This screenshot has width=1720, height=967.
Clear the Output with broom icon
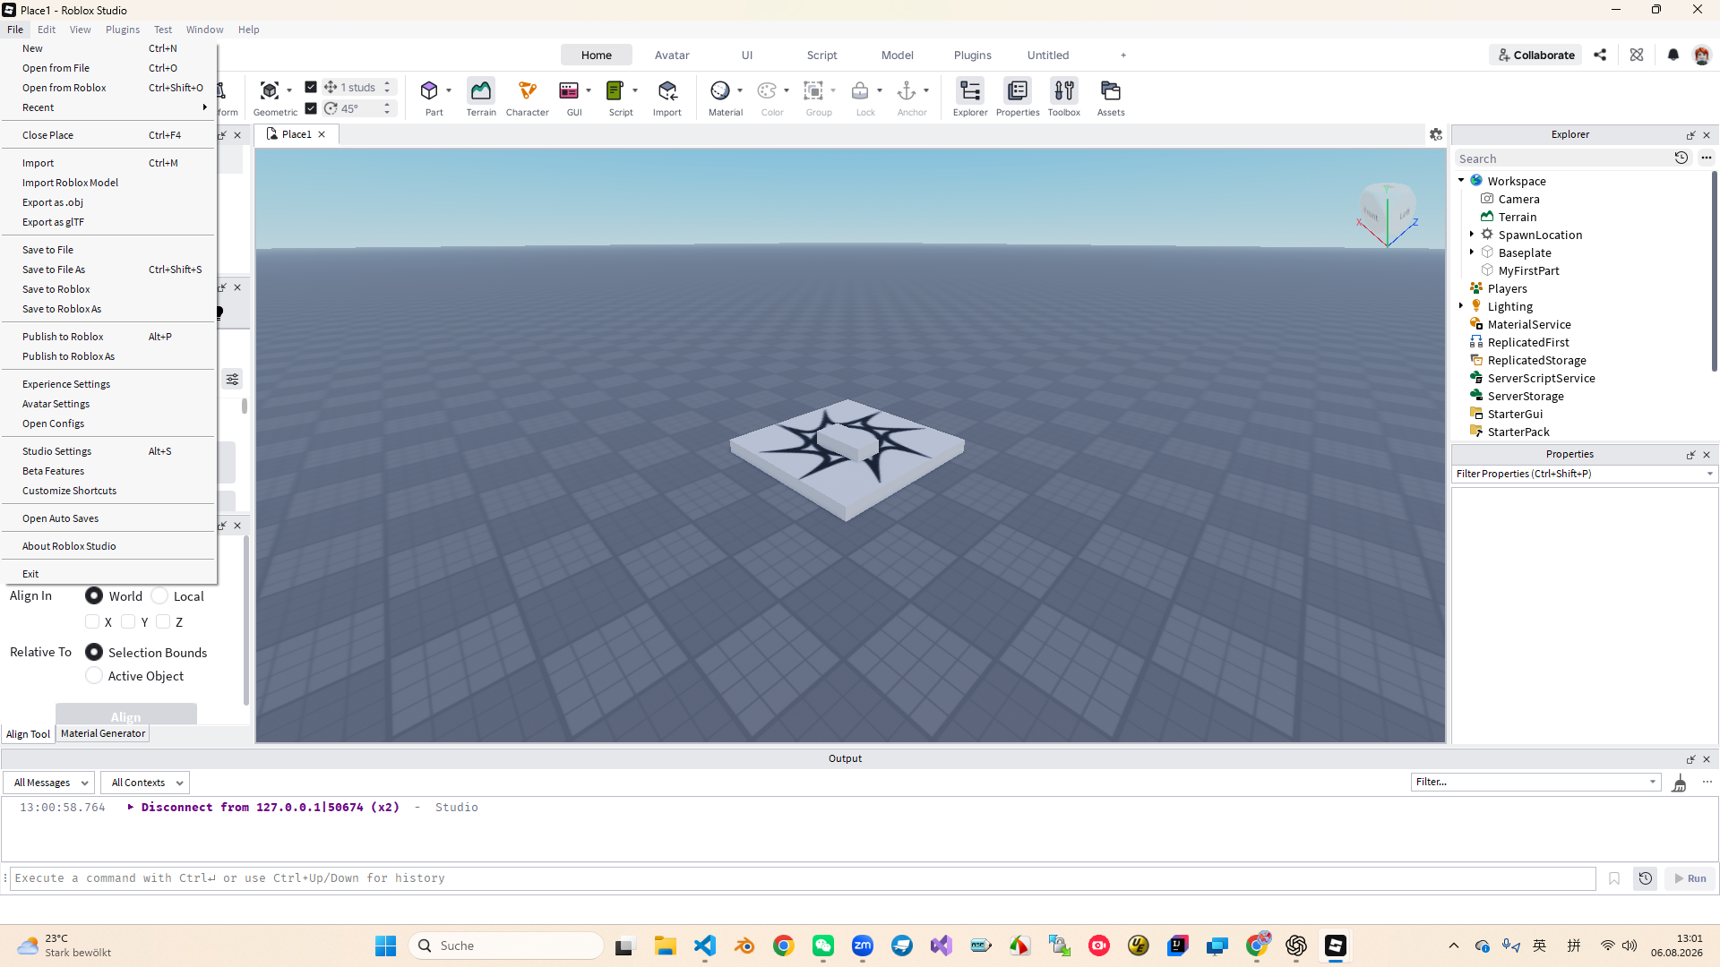(1680, 783)
